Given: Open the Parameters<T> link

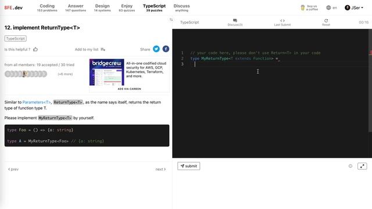Looking at the screenshot, I should 37,102.
